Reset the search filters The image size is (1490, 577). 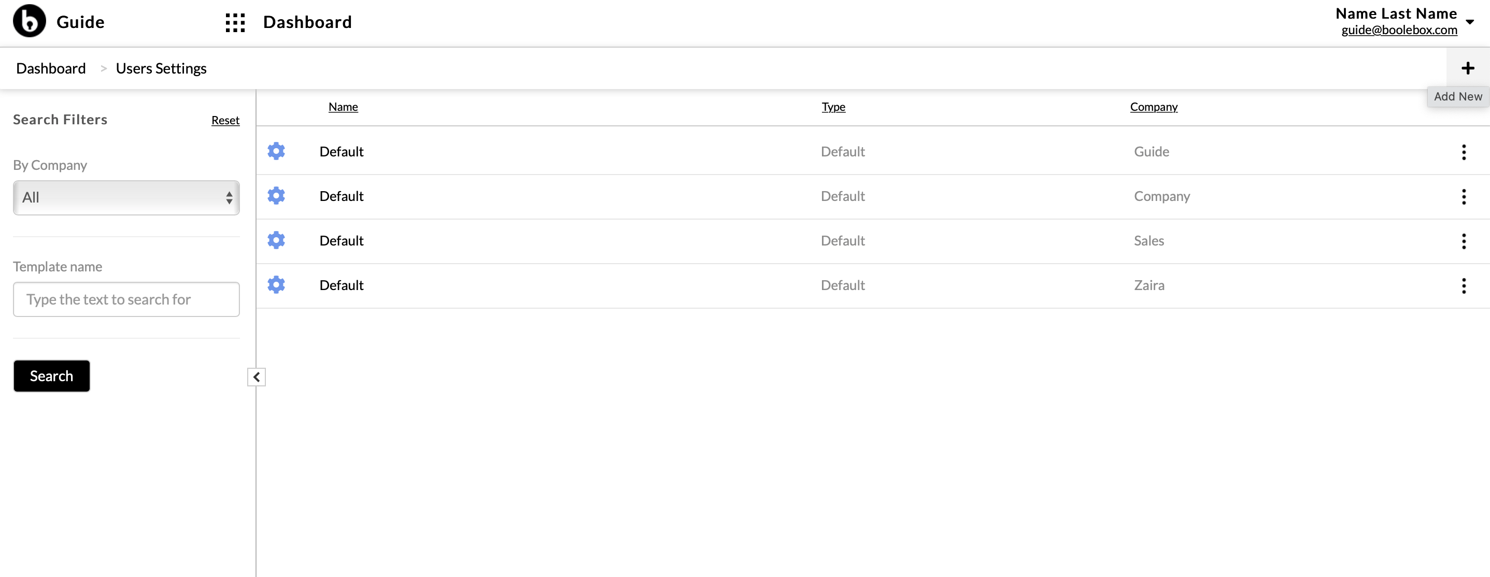[x=225, y=120]
